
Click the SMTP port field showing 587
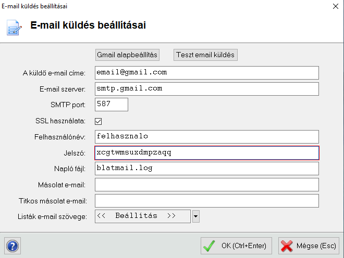[x=111, y=105]
